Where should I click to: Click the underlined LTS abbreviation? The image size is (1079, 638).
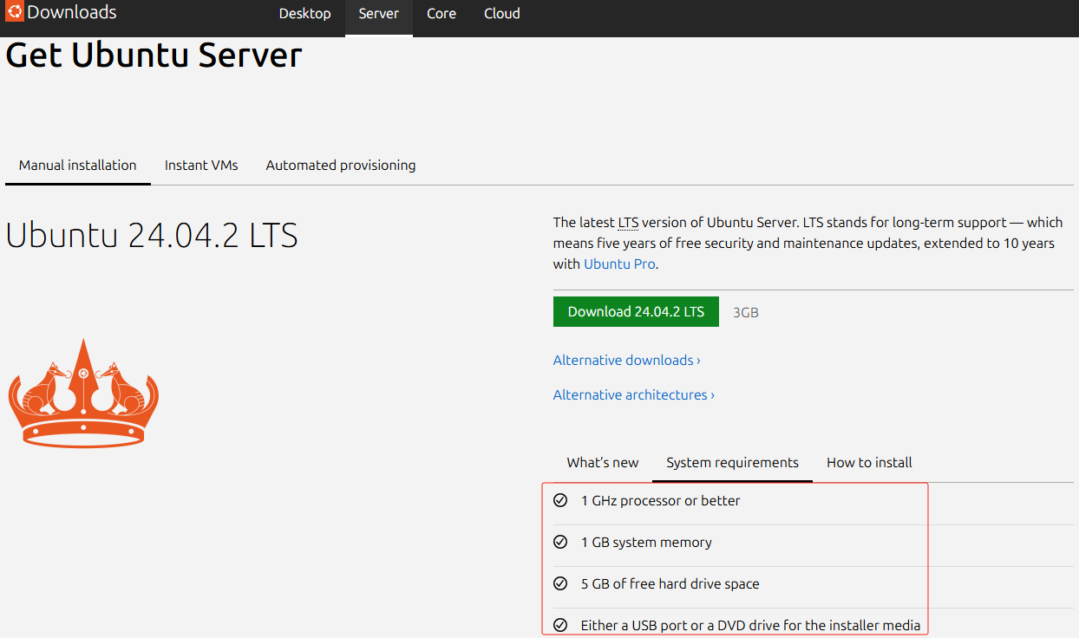click(628, 223)
